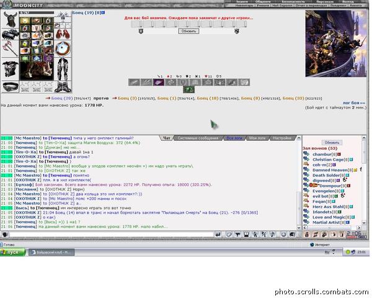This screenshot has height=298, width=372.
Task: Click the green tray icon in system tray
Action: 348,252
